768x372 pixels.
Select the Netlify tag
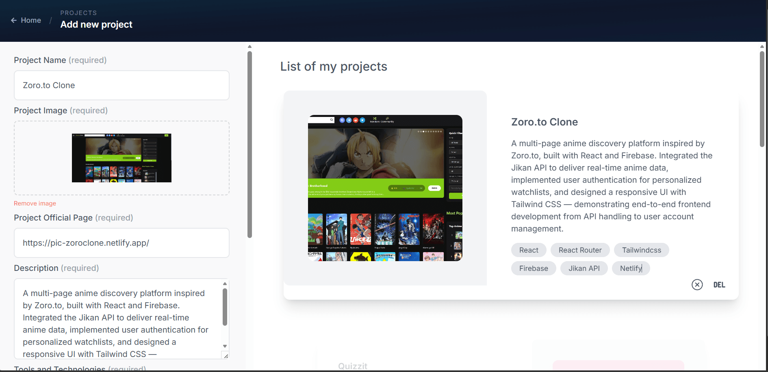tap(631, 268)
